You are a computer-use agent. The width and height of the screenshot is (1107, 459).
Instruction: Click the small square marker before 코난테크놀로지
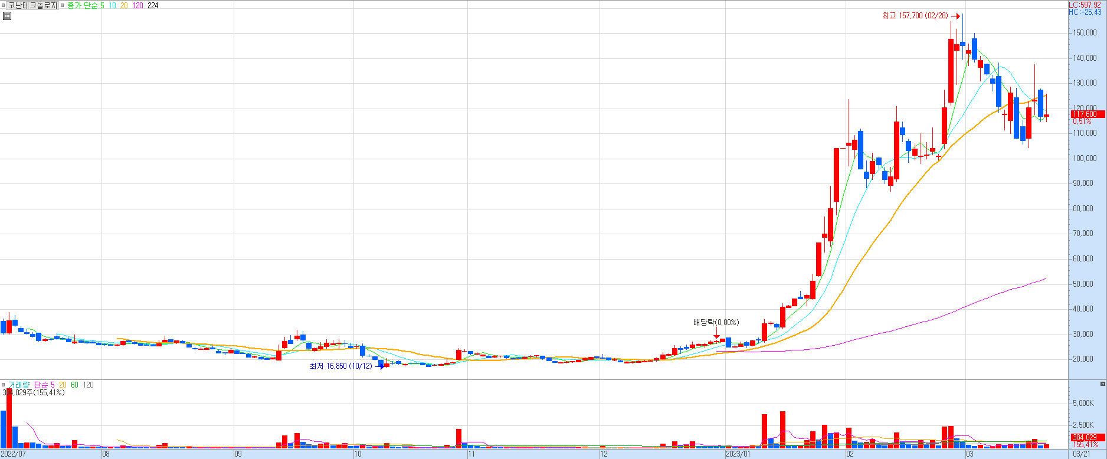pyautogui.click(x=3, y=5)
